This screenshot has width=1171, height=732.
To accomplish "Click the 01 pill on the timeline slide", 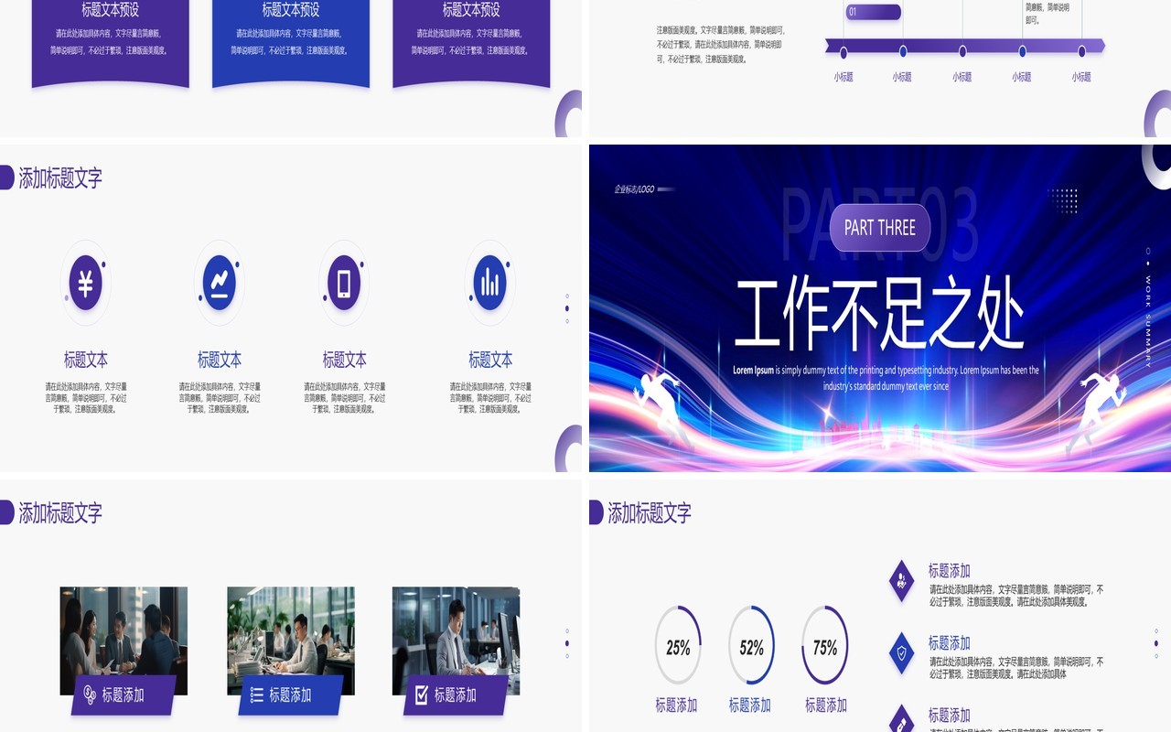I will click(x=873, y=12).
